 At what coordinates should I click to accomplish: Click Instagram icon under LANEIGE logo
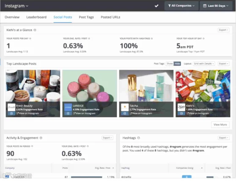[x=68, y=113]
